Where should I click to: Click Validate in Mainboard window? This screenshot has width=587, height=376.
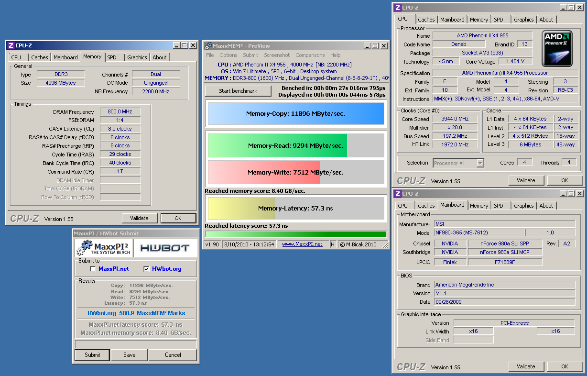pos(526,366)
